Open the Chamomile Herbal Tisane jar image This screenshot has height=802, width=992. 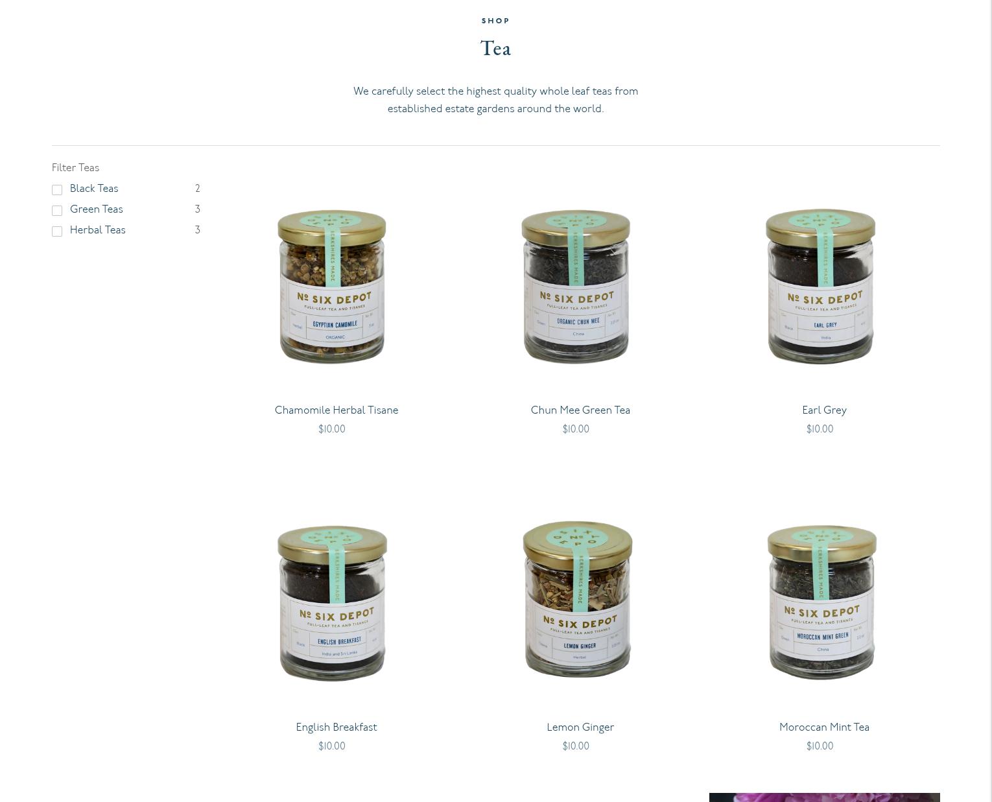click(x=332, y=286)
